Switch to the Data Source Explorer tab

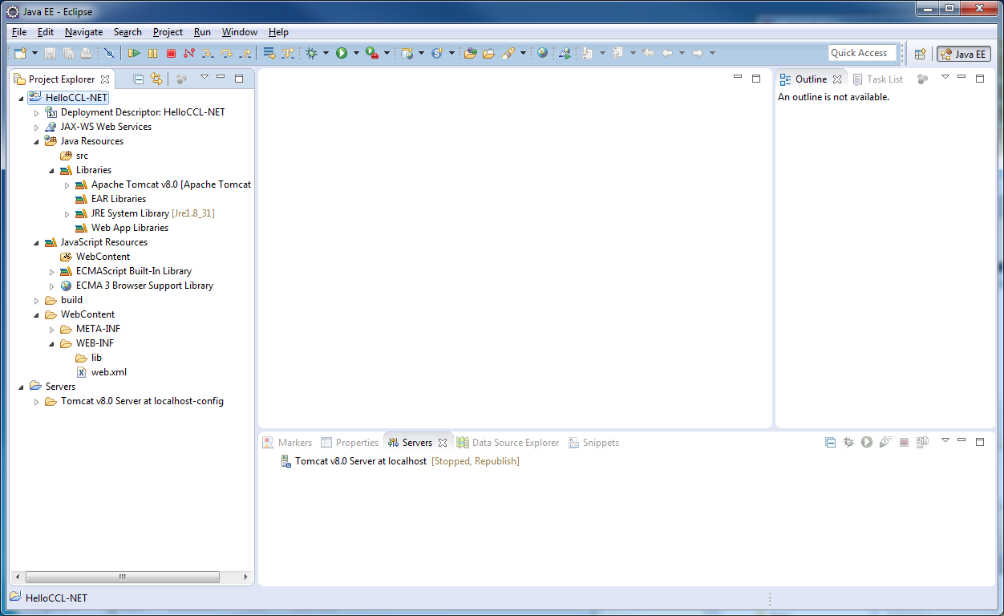[x=515, y=443]
